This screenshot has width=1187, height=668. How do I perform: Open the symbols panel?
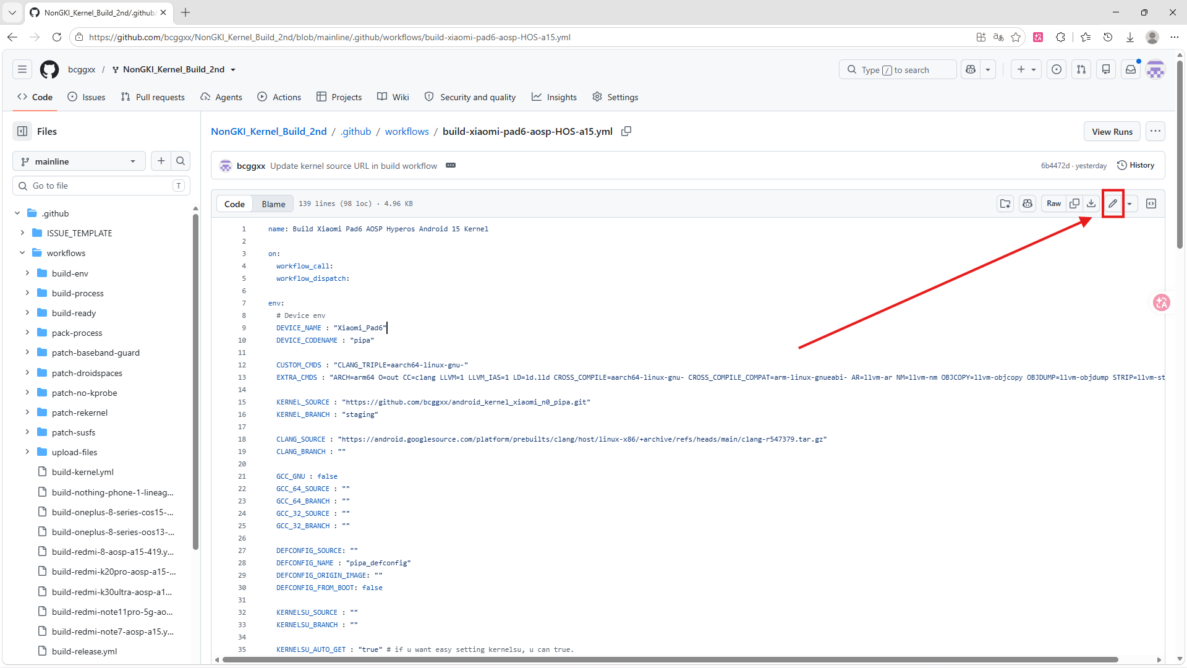pyautogui.click(x=1151, y=203)
